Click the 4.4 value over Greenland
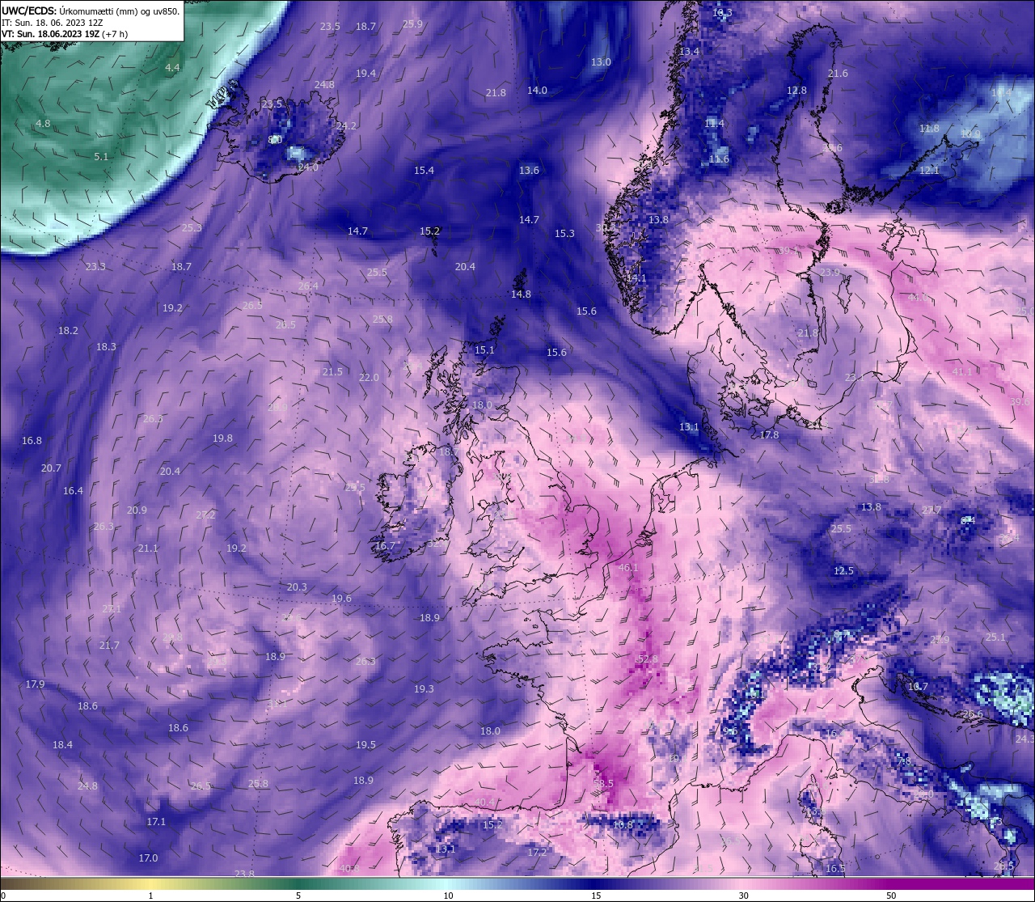Screen dimensions: 1035x902 pos(172,68)
